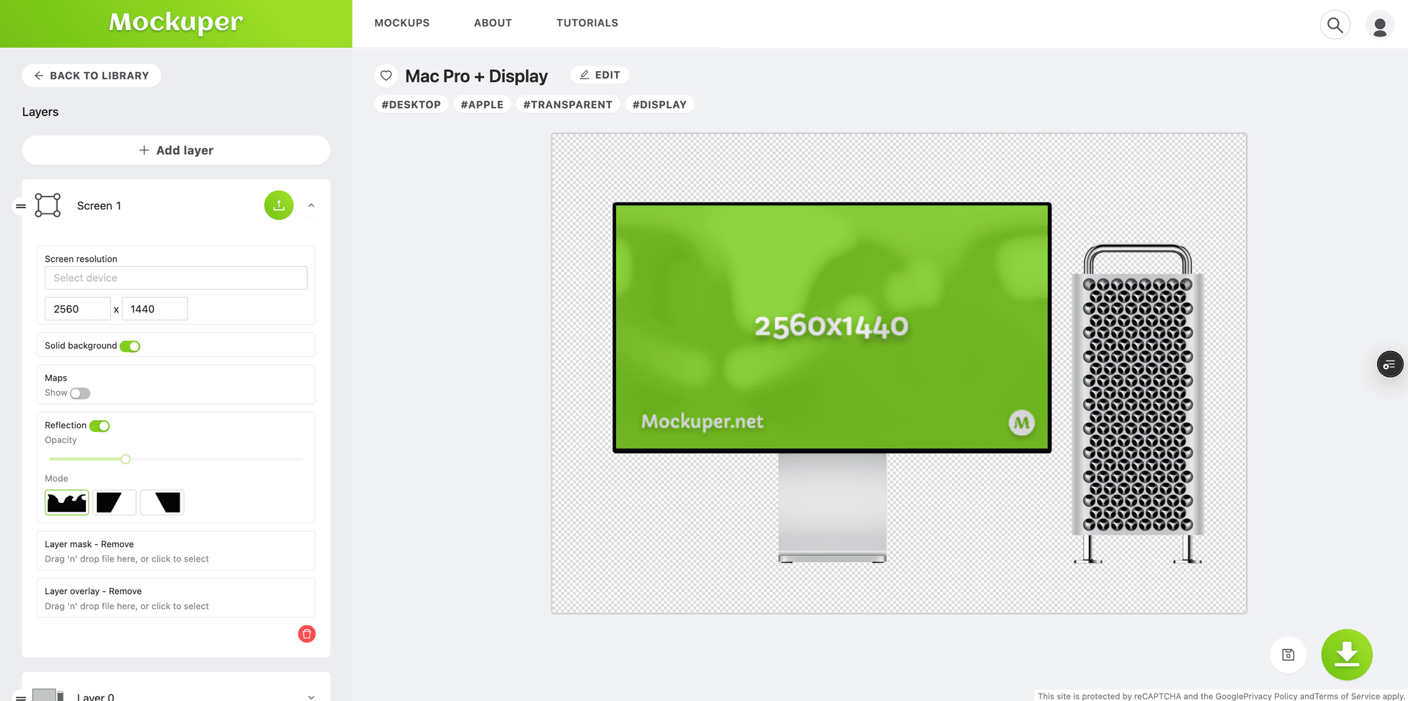
Task: Open the user account menu
Action: pyautogui.click(x=1380, y=24)
